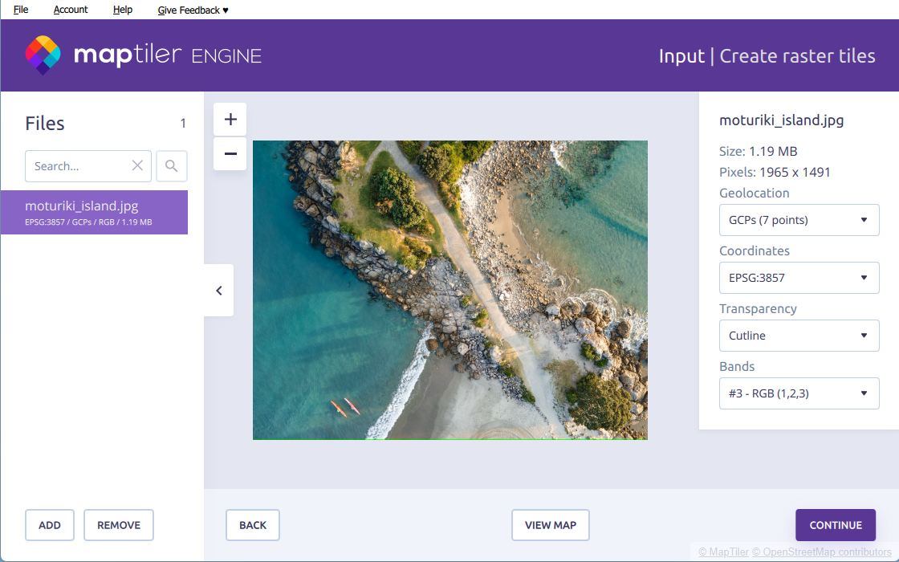Click ADD to add a file
899x562 pixels.
pos(50,525)
